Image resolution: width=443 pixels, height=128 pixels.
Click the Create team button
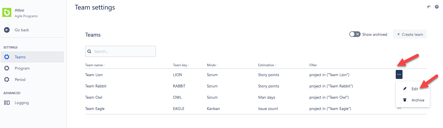pos(410,34)
